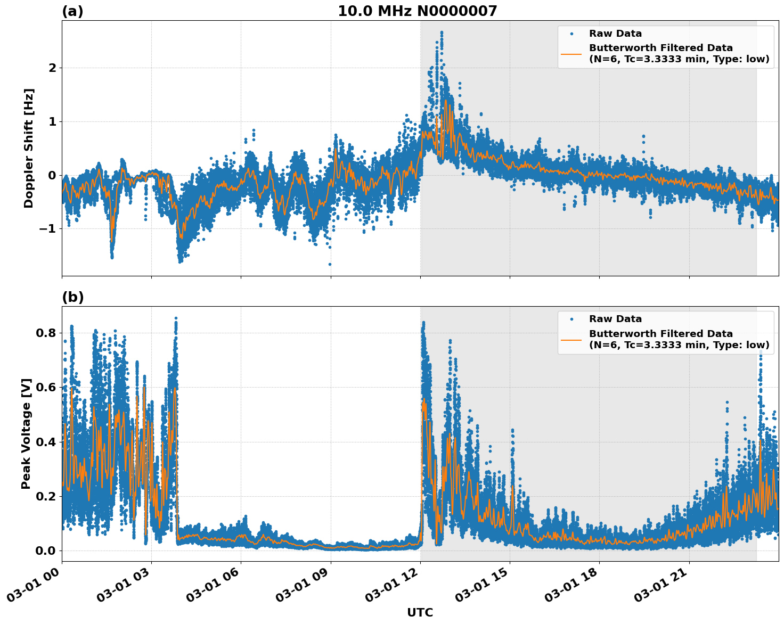Click the Raw Data legend marker in panel (a)
The width and height of the screenshot is (784, 624).
click(x=573, y=33)
